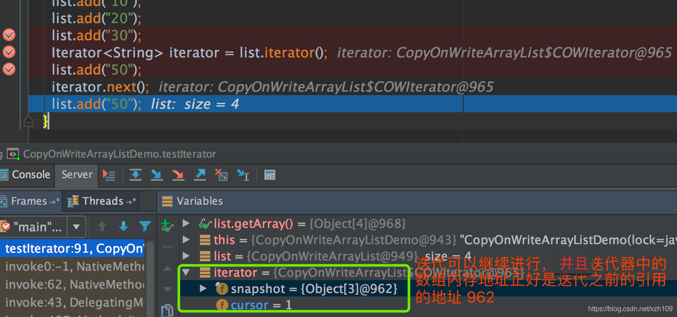Click the Frames restore layout arrow icon
The image size is (677, 317).
pyautogui.click(x=54, y=201)
